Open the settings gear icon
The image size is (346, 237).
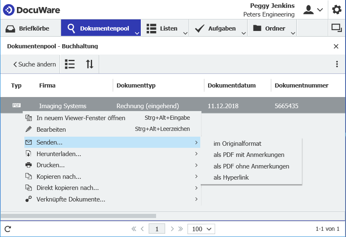click(337, 10)
